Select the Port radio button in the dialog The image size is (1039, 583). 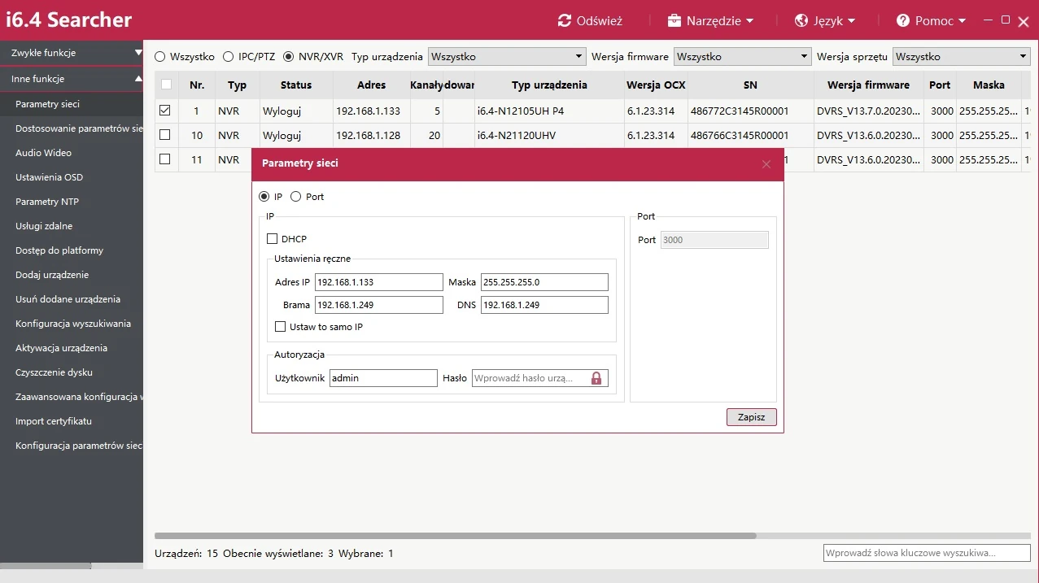point(295,196)
